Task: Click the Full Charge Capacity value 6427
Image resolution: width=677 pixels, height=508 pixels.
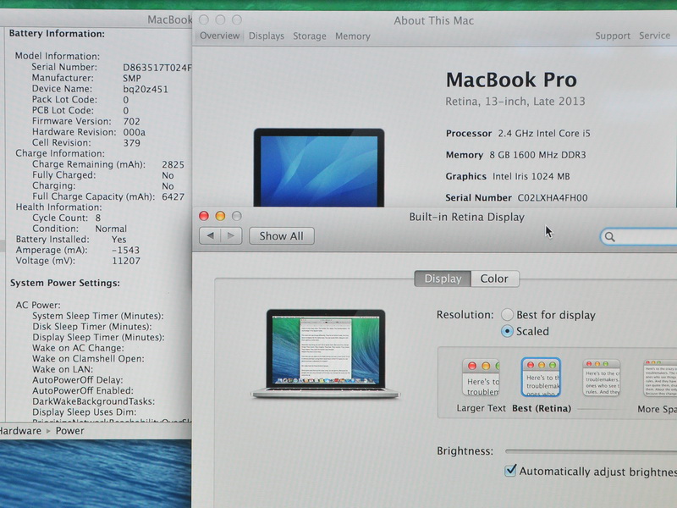Action: (173, 196)
